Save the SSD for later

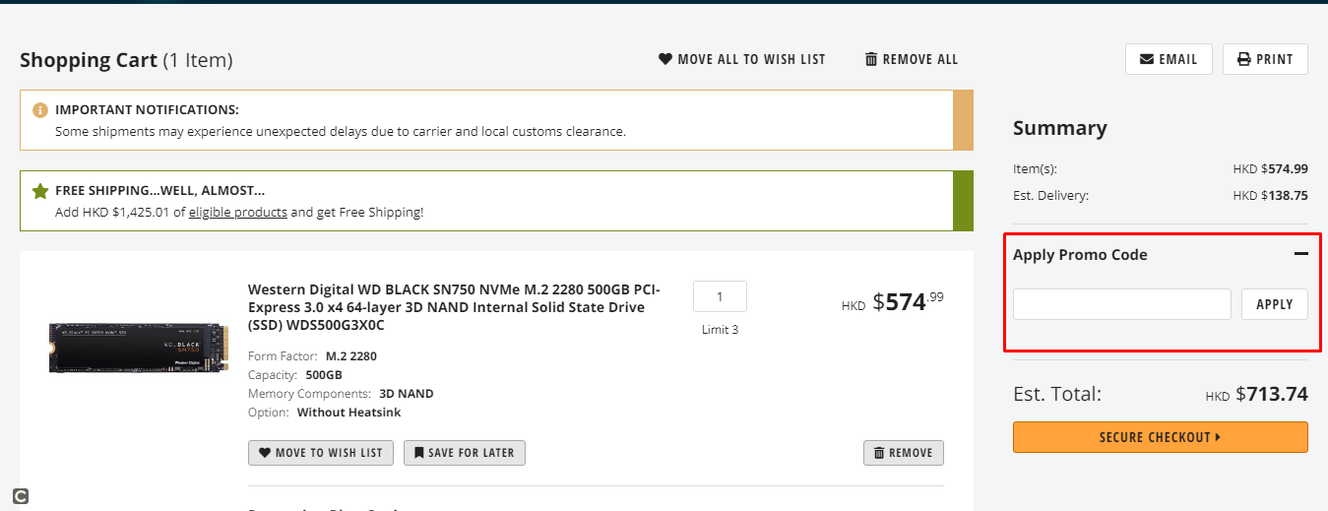click(465, 453)
